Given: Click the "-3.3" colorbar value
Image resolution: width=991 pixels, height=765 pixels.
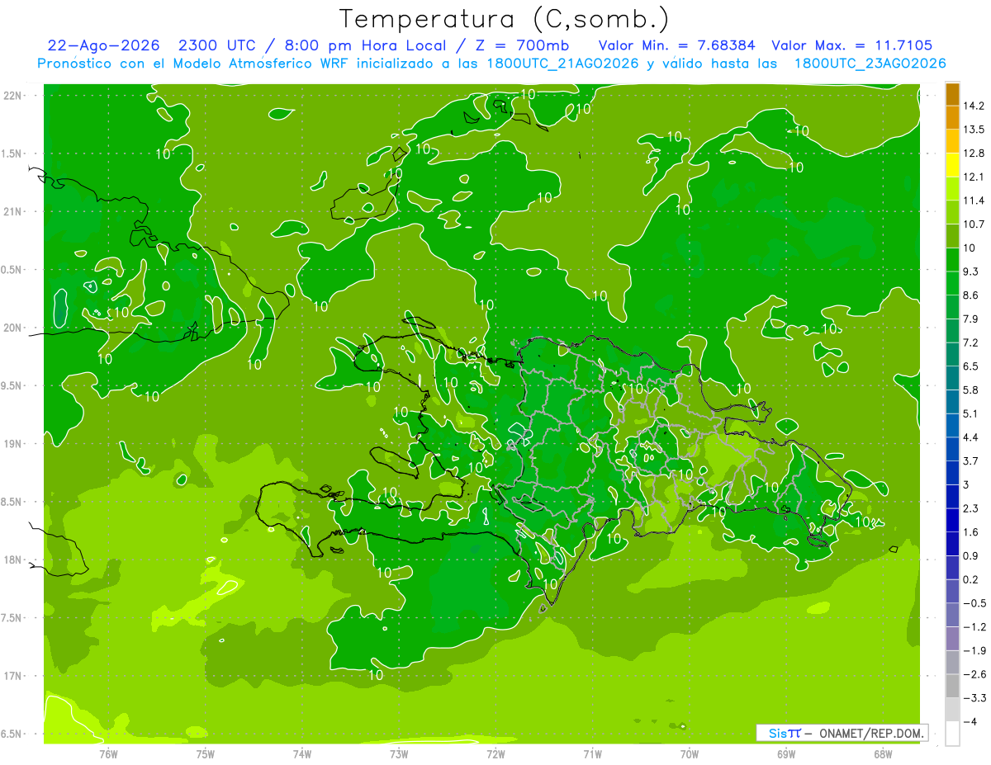Looking at the screenshot, I should coord(974,698).
